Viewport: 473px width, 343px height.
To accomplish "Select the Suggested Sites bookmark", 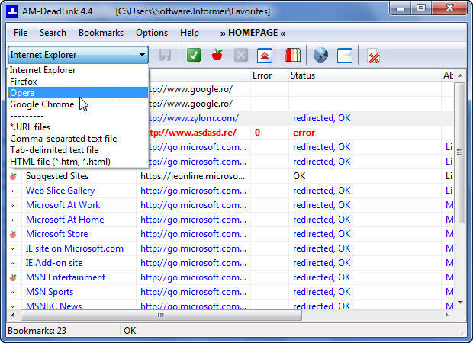I will 57,176.
